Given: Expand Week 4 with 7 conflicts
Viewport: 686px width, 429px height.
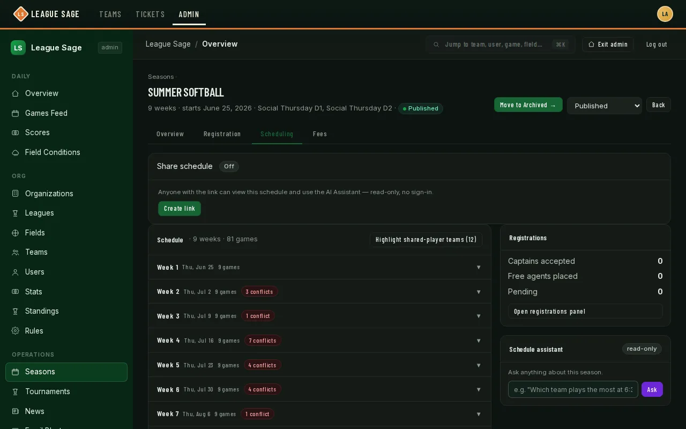Looking at the screenshot, I should pos(319,341).
